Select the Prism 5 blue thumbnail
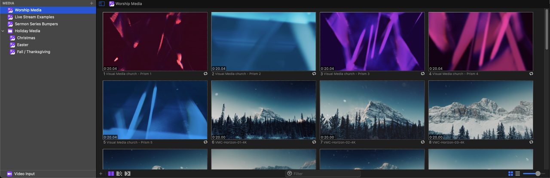 click(x=155, y=110)
